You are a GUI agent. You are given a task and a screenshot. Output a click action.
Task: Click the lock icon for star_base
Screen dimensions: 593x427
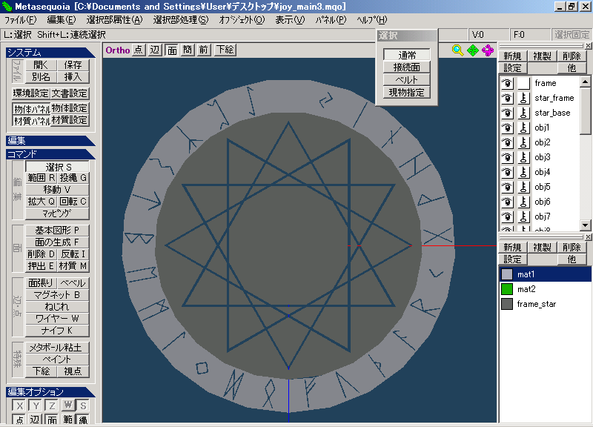tap(524, 113)
